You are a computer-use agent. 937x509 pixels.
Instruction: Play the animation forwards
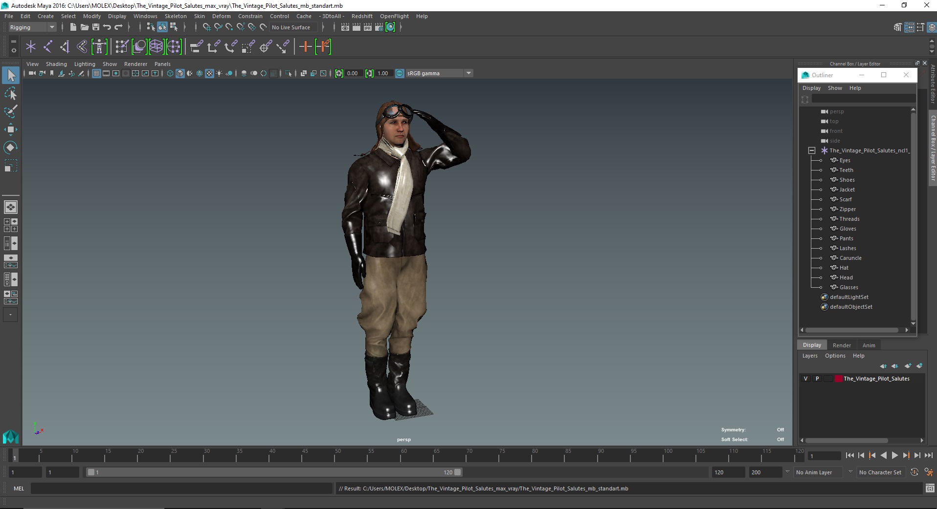[x=894, y=455]
